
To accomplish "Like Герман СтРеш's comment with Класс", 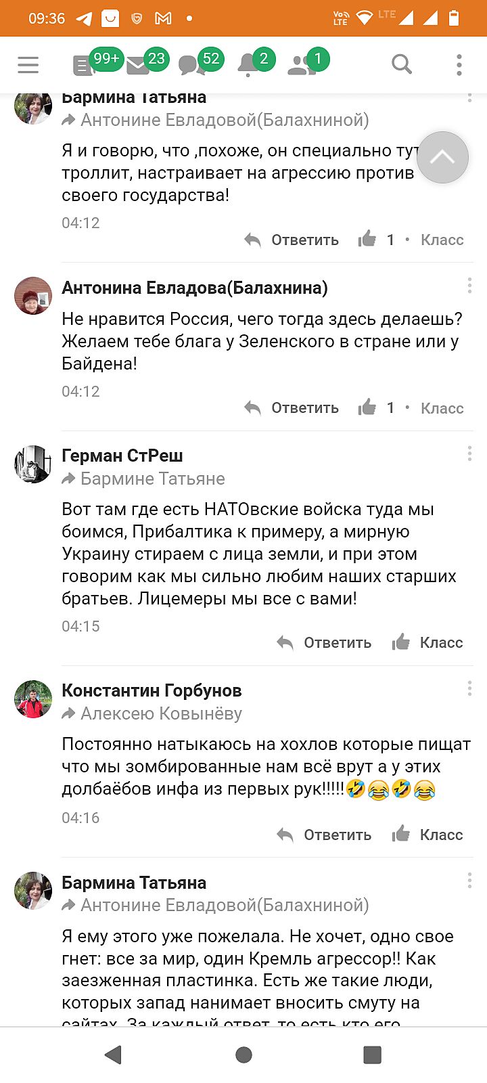I will pos(428,642).
